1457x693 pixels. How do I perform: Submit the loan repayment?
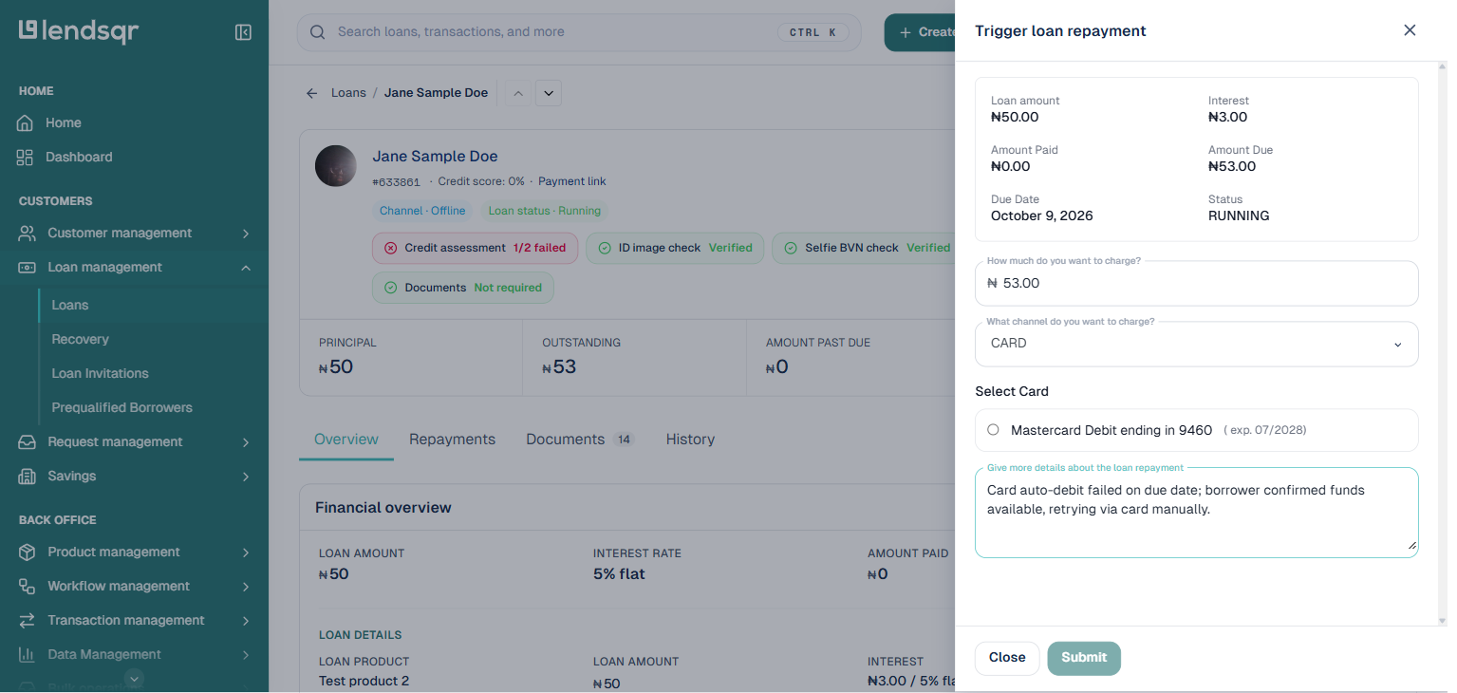click(x=1084, y=658)
